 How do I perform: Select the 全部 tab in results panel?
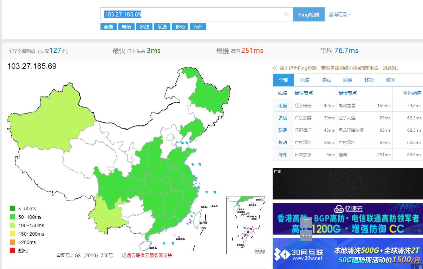click(284, 80)
